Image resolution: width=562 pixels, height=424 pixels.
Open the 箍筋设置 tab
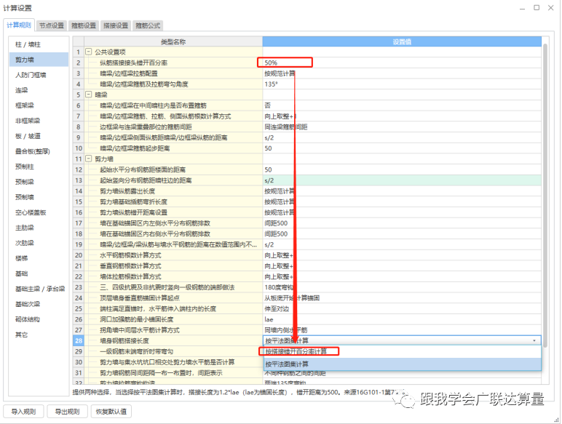click(x=84, y=25)
